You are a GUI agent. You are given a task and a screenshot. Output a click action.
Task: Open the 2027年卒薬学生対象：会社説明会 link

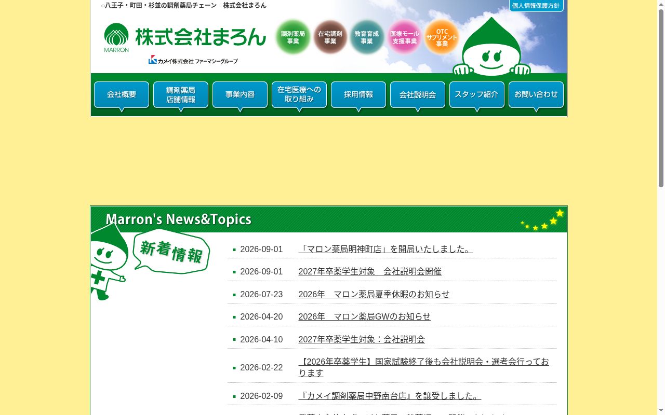[362, 339]
